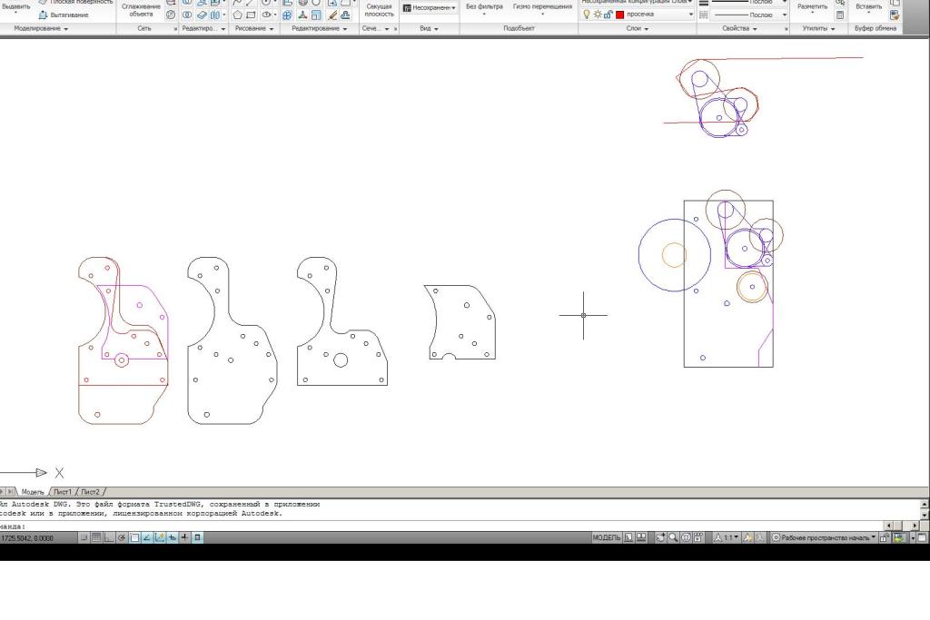930x620 pixels.
Task: Click the Разметить button
Action: 812,9
